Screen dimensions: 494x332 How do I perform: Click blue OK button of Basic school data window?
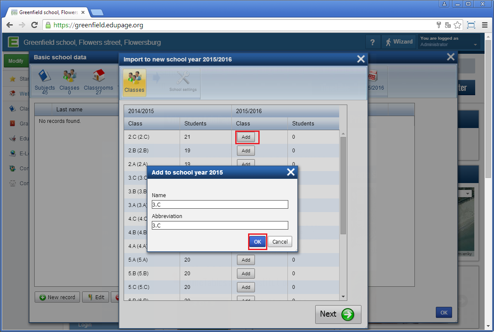coord(444,312)
